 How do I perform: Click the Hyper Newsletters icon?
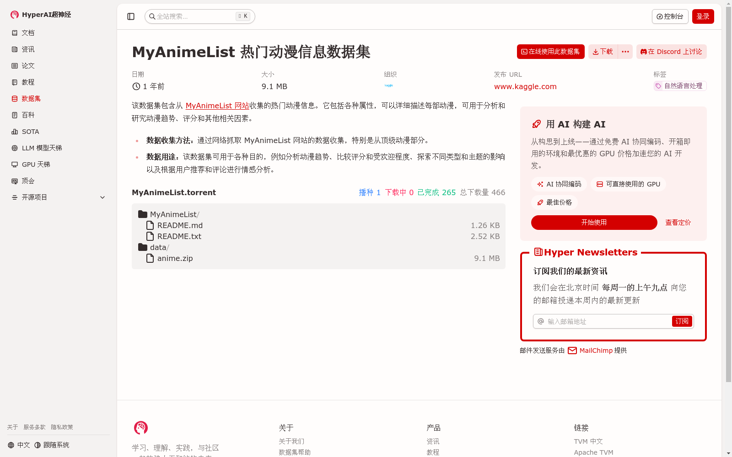point(538,252)
